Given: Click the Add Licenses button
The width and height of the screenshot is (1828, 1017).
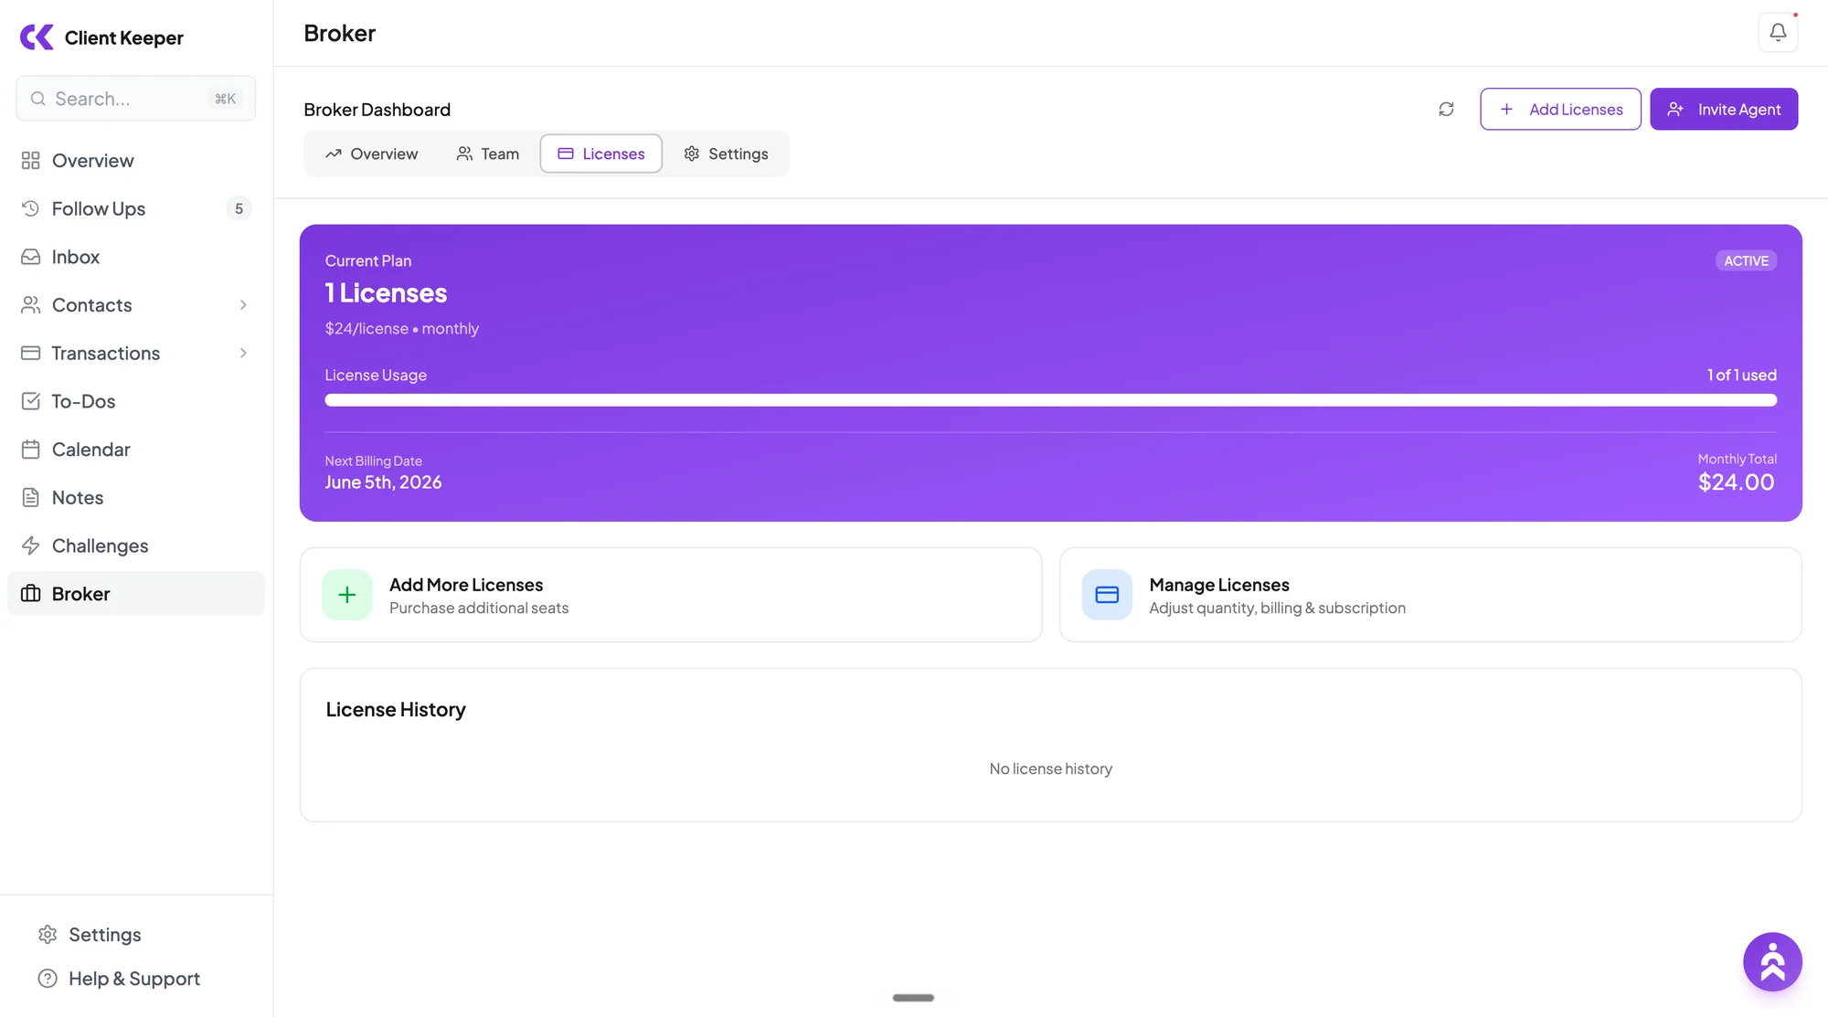Looking at the screenshot, I should [1560, 109].
